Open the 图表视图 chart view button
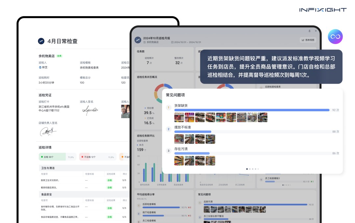This screenshot has width=355, height=223. (308, 40)
